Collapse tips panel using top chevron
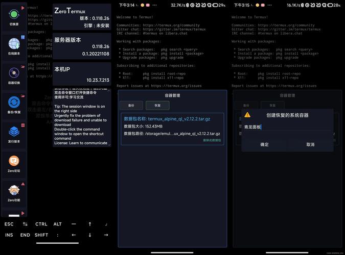Viewport: 345px width, 255px height. coord(109,90)
